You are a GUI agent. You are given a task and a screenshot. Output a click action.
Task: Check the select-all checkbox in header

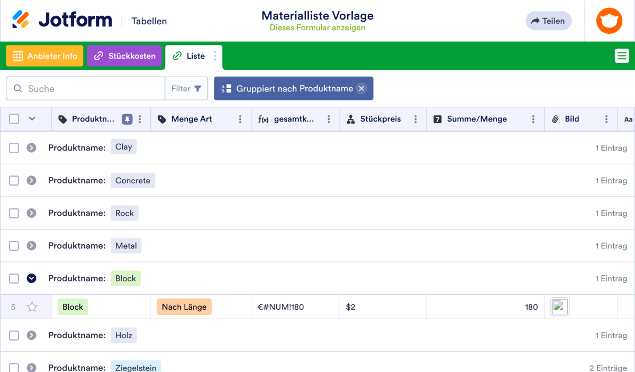tap(14, 119)
